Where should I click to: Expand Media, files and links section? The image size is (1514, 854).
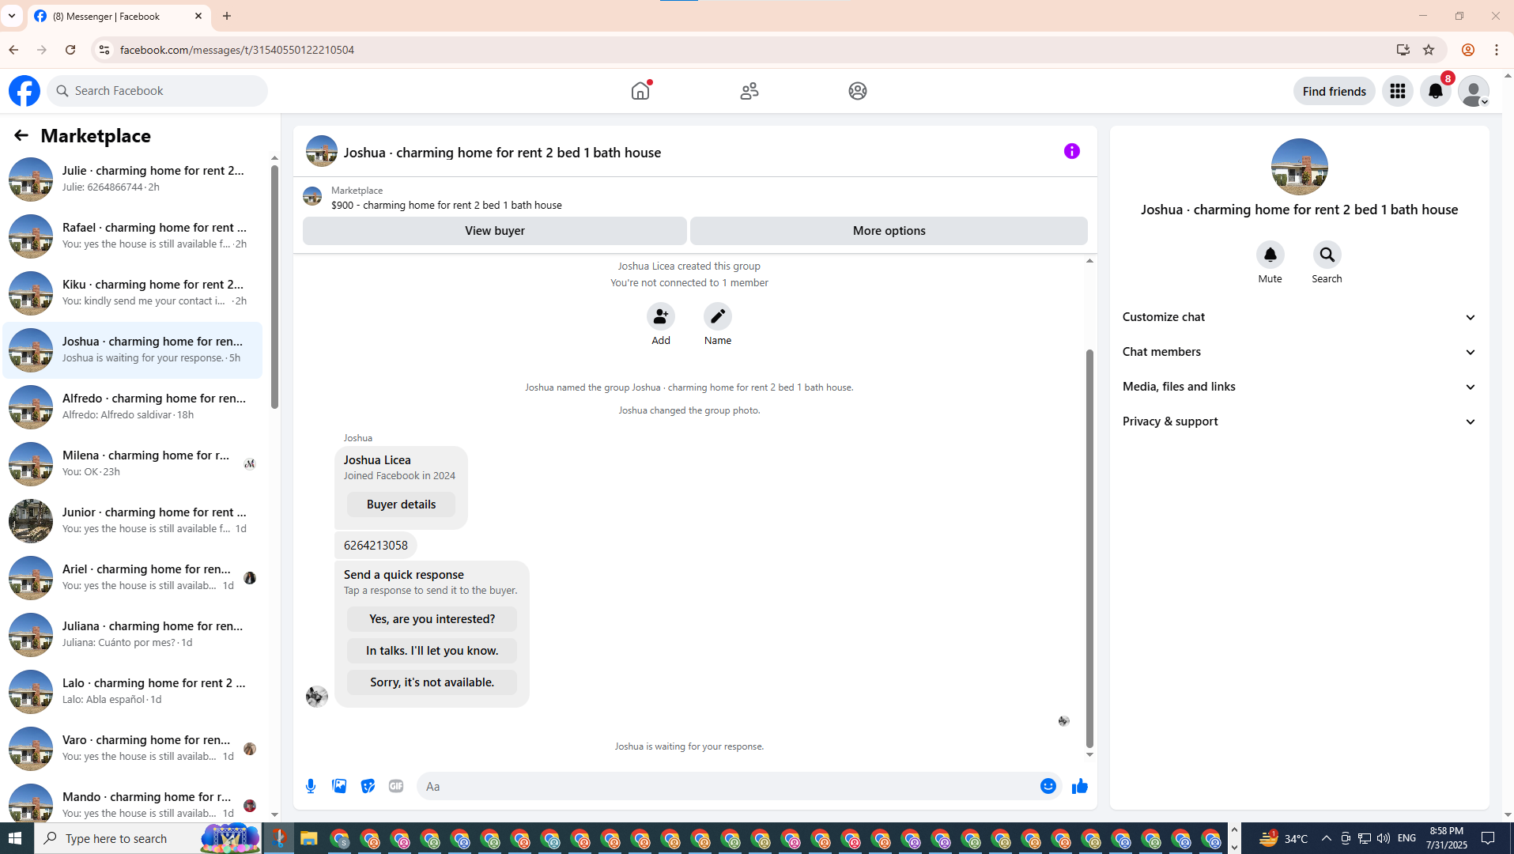(x=1300, y=387)
